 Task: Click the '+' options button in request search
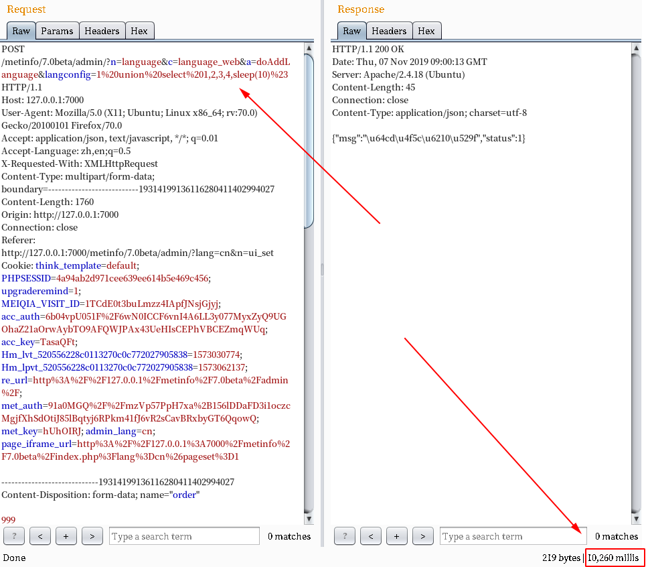tap(66, 536)
